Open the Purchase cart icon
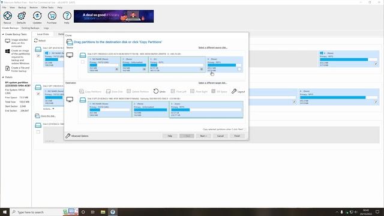Viewport: 384px width, 216px height. point(52,16)
